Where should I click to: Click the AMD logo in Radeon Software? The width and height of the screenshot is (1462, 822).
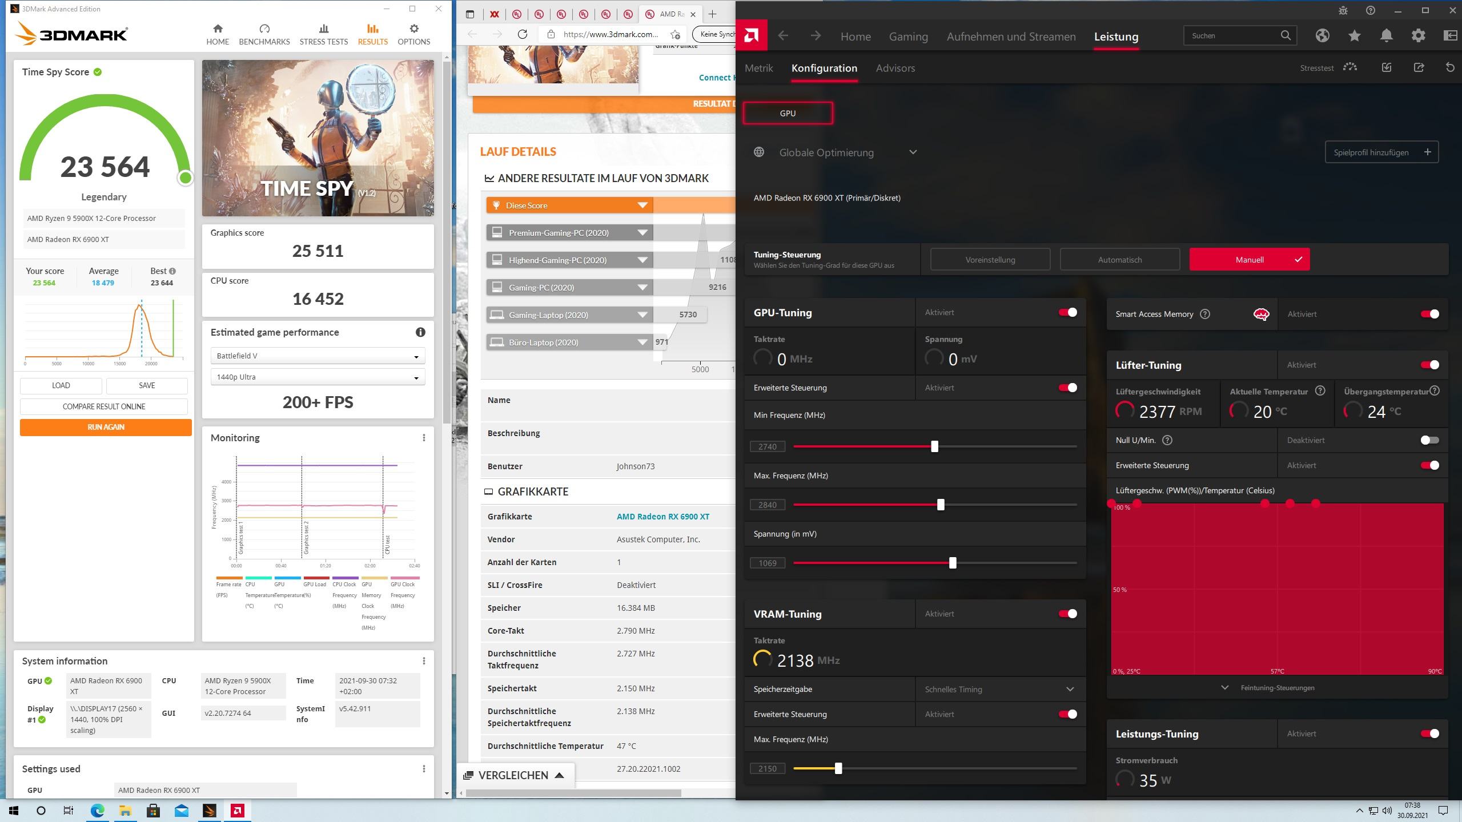click(x=752, y=36)
